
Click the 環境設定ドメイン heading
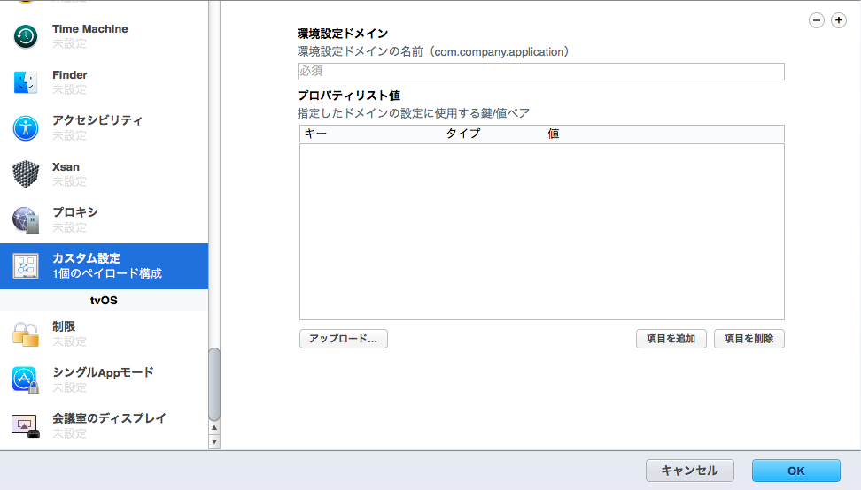click(343, 34)
